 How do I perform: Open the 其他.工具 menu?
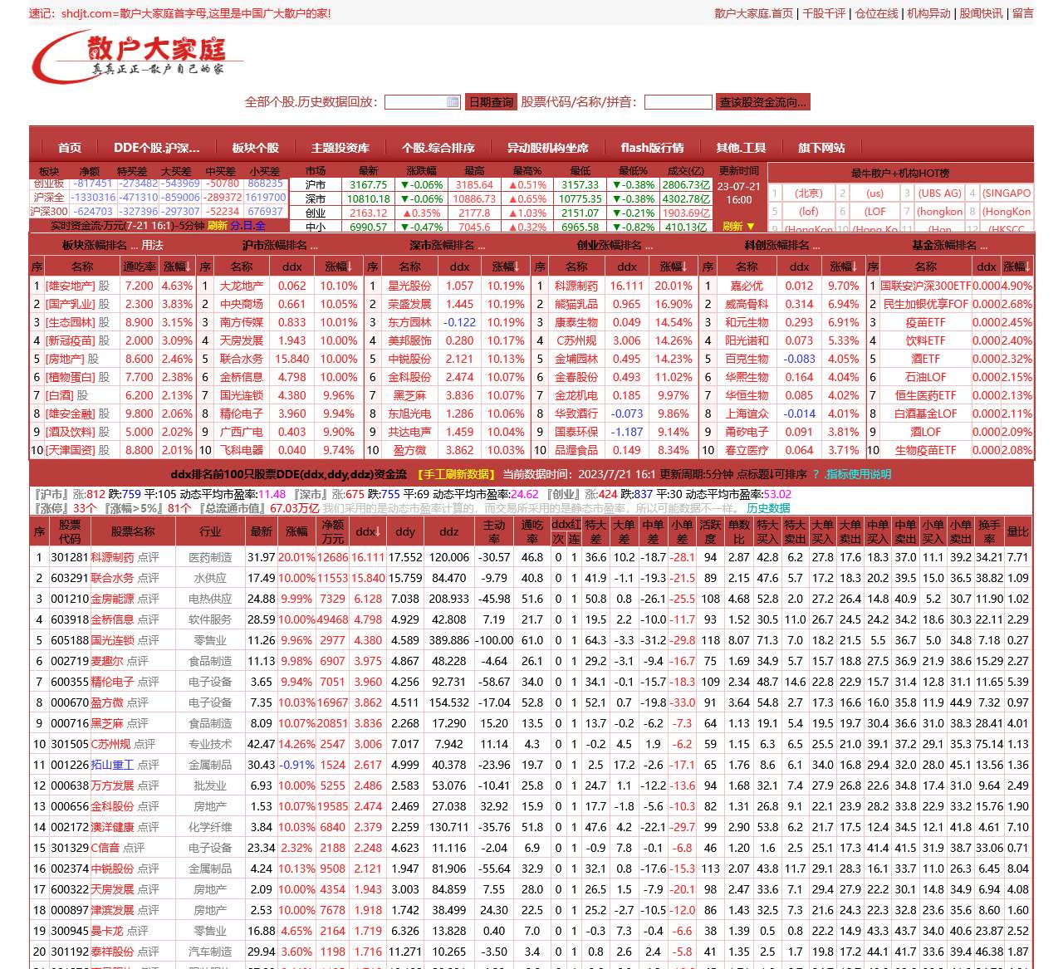coord(741,148)
